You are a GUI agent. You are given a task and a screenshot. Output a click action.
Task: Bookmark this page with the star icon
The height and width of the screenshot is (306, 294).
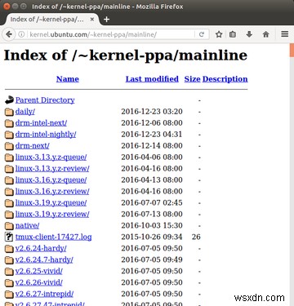pos(219,34)
